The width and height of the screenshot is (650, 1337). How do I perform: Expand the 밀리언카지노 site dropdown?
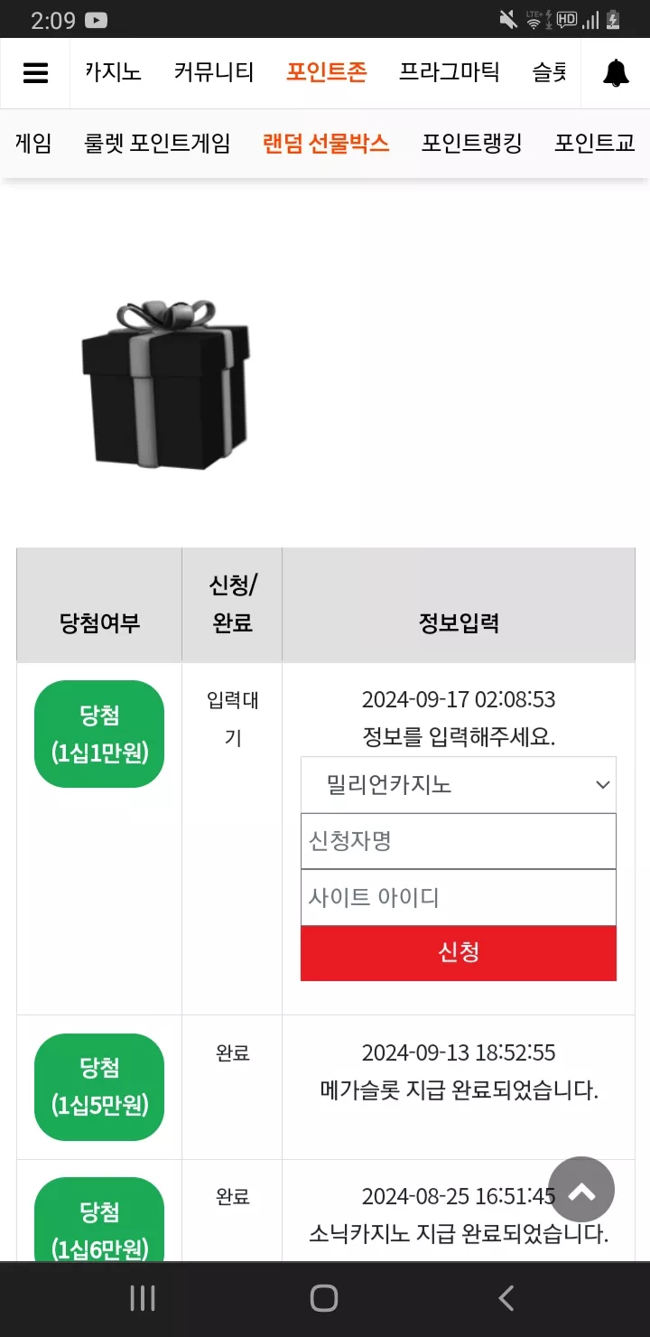(x=459, y=785)
